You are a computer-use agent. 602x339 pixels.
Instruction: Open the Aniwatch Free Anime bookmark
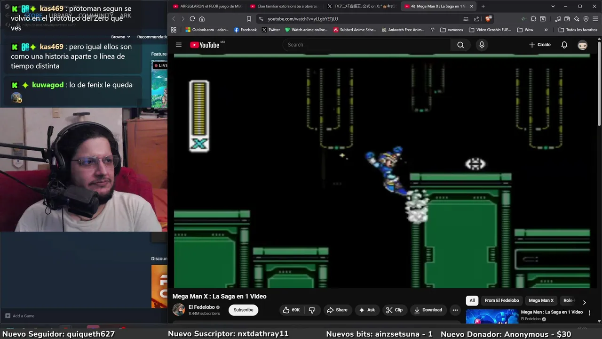point(403,30)
